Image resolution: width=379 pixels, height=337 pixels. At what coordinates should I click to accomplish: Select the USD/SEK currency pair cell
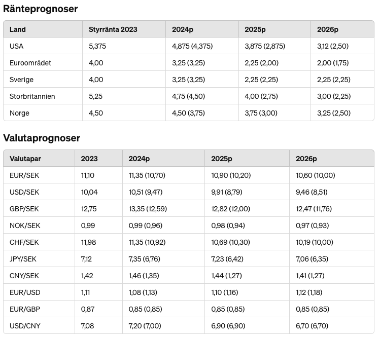(23, 192)
